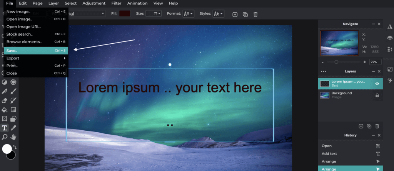The image size is (394, 171).
Task: Open the text Styles dropdown
Action: click(x=219, y=14)
